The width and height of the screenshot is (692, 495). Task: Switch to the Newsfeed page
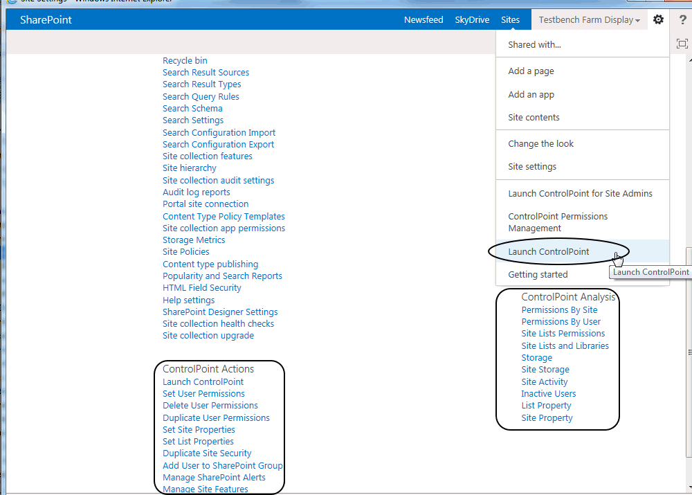pos(424,19)
